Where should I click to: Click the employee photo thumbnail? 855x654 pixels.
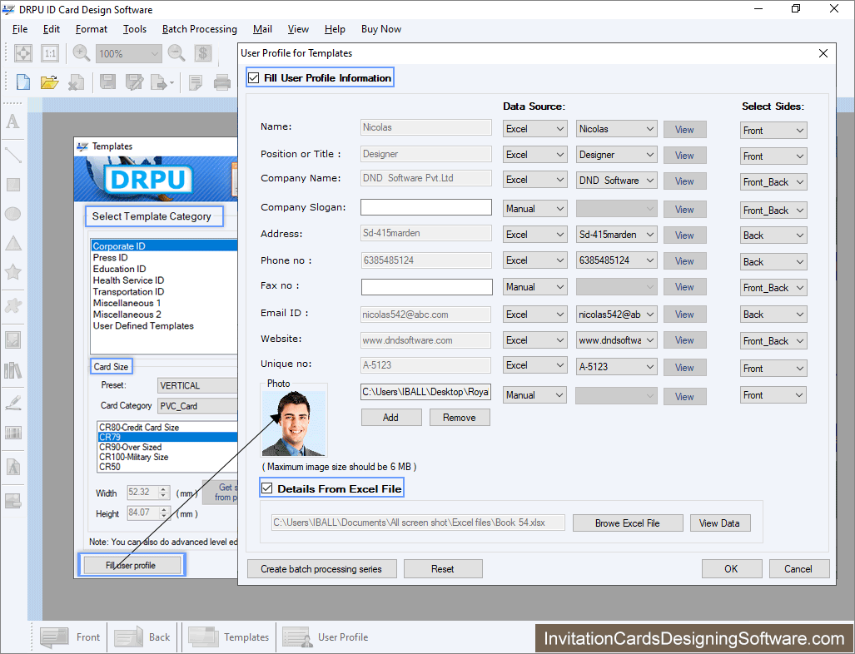pyautogui.click(x=293, y=424)
